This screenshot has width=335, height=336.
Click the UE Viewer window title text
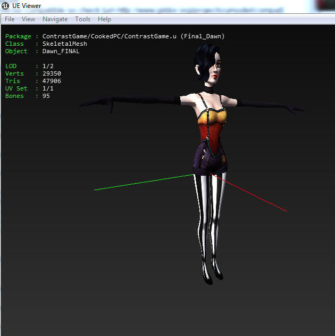pyautogui.click(x=29, y=6)
